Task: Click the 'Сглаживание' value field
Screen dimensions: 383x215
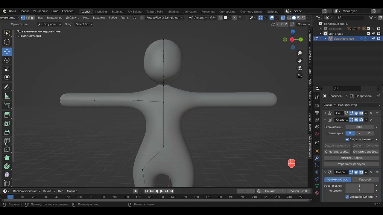Action: pyautogui.click(x=359, y=127)
